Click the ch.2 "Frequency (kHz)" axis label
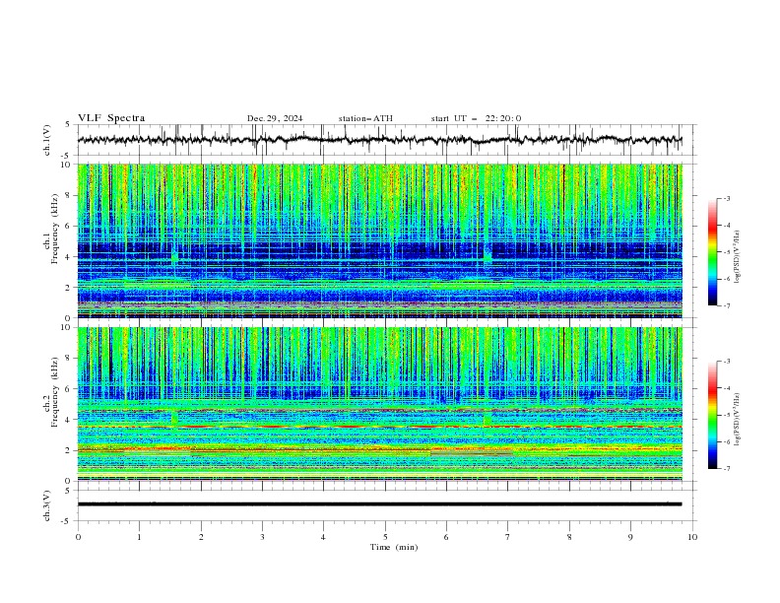 click(55, 392)
